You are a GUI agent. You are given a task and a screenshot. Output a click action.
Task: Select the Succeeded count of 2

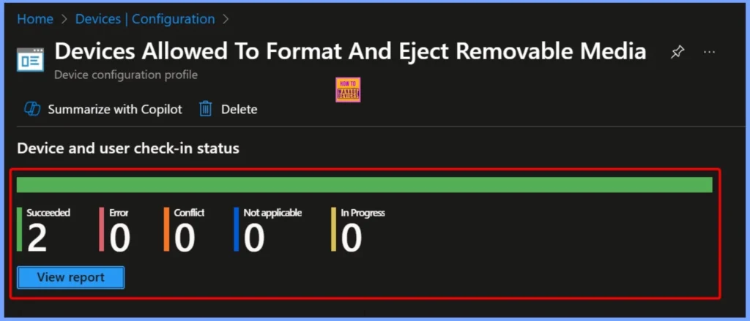pyautogui.click(x=37, y=238)
